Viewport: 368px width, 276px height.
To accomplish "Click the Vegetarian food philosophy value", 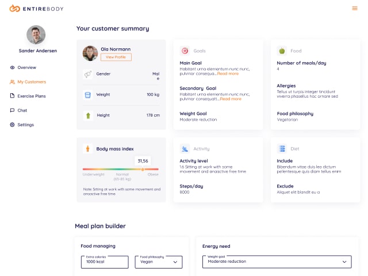I will (x=287, y=120).
